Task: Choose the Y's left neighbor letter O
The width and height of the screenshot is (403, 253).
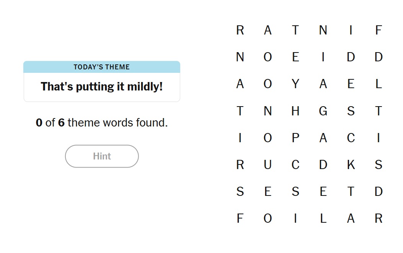Action: coord(268,84)
